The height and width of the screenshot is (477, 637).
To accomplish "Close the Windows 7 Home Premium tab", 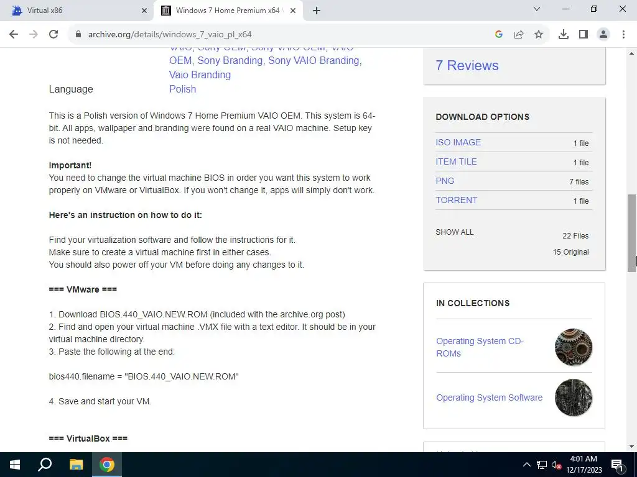I will pyautogui.click(x=293, y=11).
